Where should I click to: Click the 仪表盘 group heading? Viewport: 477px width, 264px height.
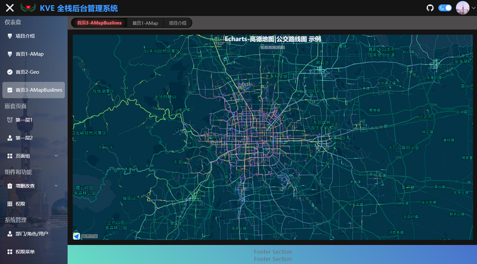point(13,22)
